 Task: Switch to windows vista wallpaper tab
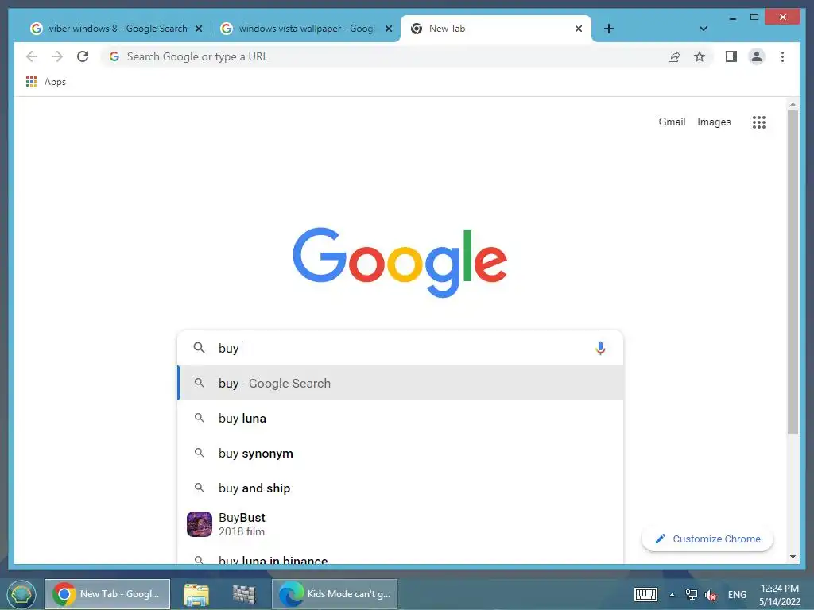(305, 29)
